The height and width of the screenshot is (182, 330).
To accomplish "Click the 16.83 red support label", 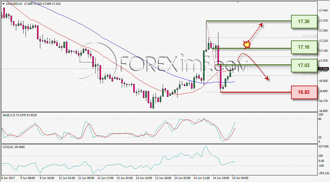I will pyautogui.click(x=304, y=92).
